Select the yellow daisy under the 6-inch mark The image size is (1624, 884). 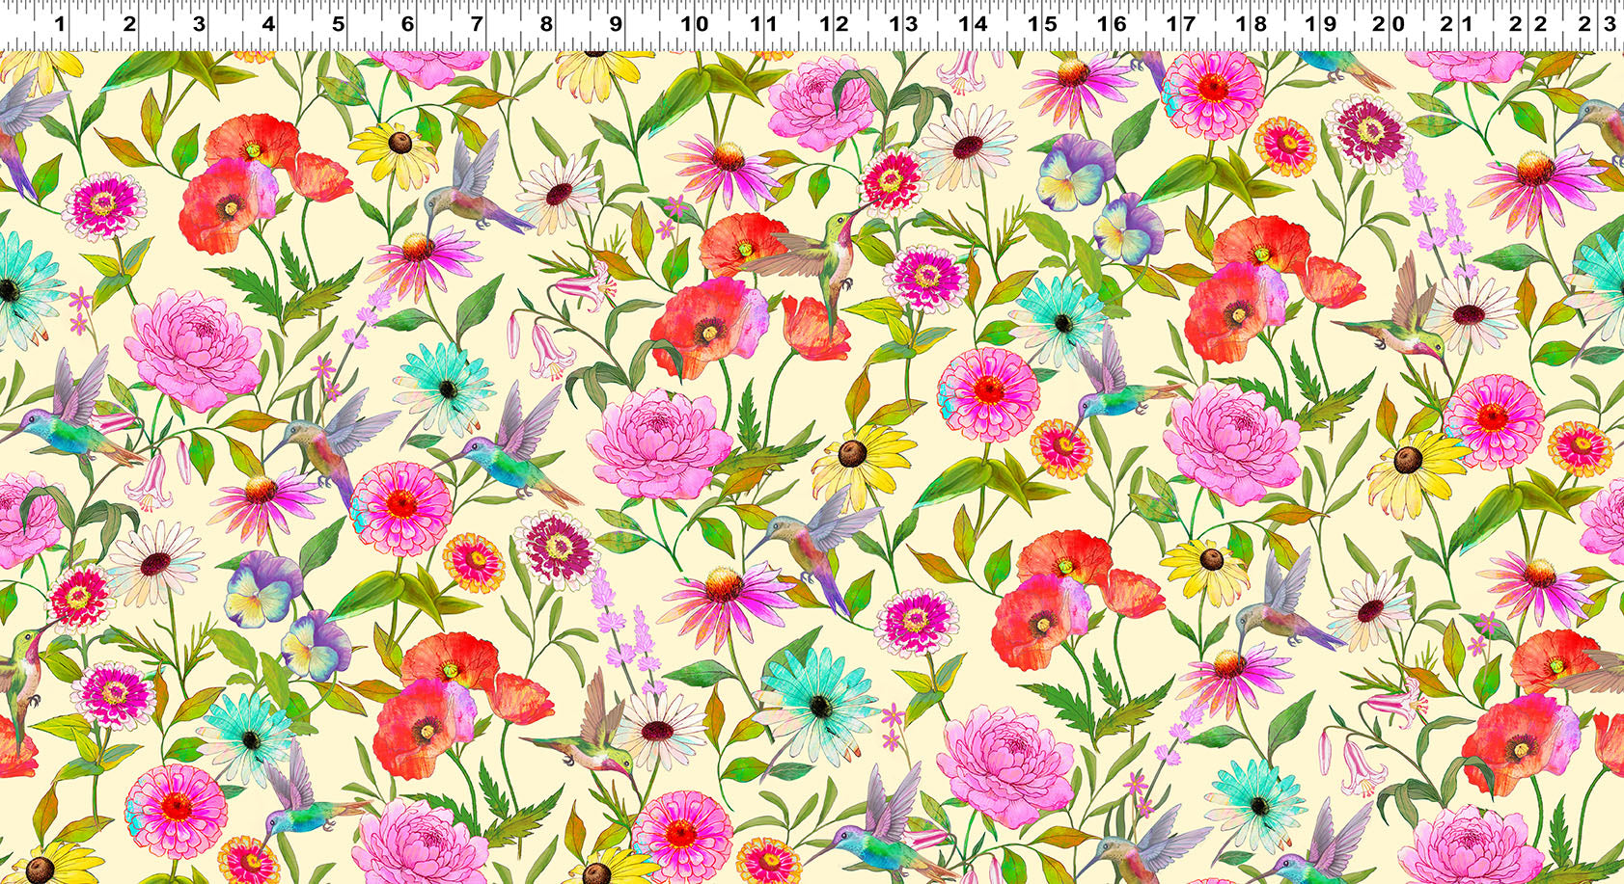tap(395, 152)
